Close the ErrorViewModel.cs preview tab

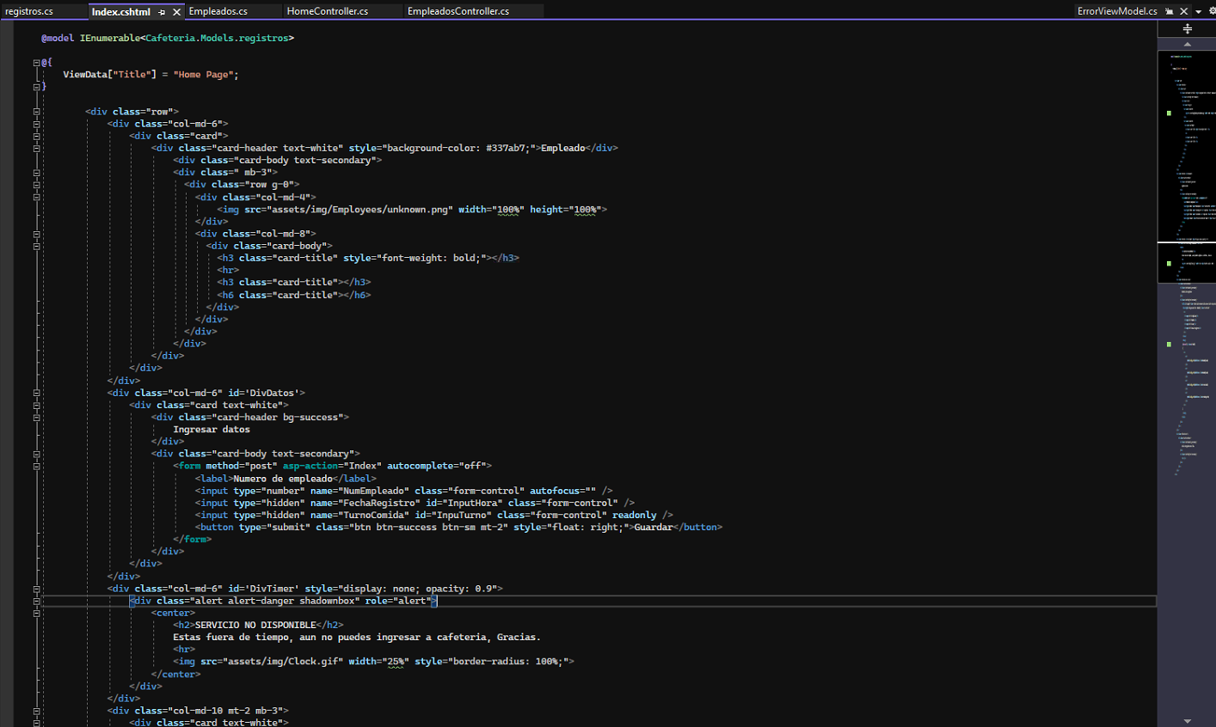click(x=1184, y=11)
